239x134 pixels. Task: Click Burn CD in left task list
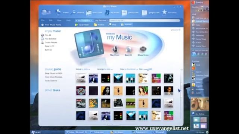pos(48,50)
